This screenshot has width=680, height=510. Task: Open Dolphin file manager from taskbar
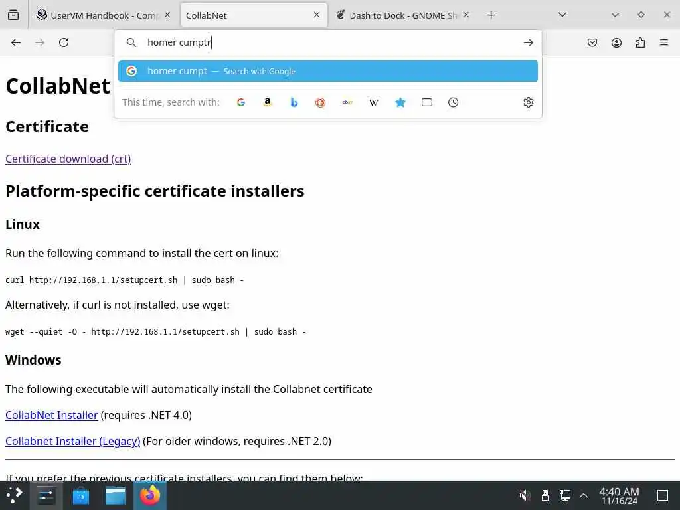(116, 495)
